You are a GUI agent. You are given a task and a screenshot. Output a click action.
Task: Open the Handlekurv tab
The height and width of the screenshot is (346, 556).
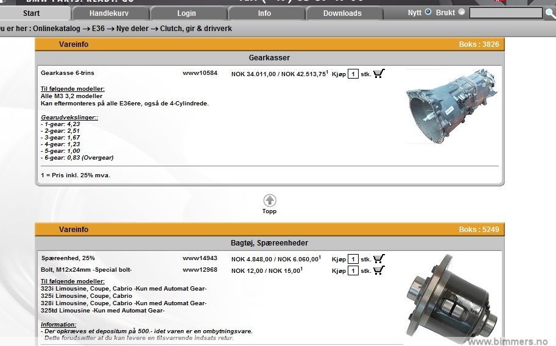click(x=109, y=13)
